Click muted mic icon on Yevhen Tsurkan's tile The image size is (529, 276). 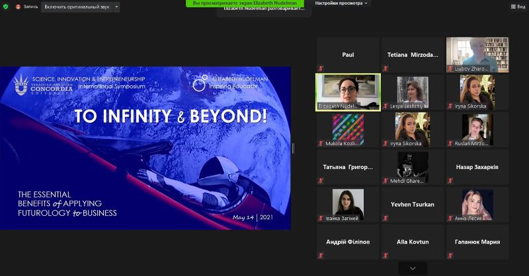pyautogui.click(x=386, y=218)
